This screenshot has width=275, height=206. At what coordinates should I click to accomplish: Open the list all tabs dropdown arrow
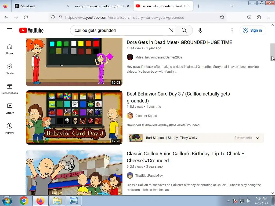pyautogui.click(x=232, y=6)
